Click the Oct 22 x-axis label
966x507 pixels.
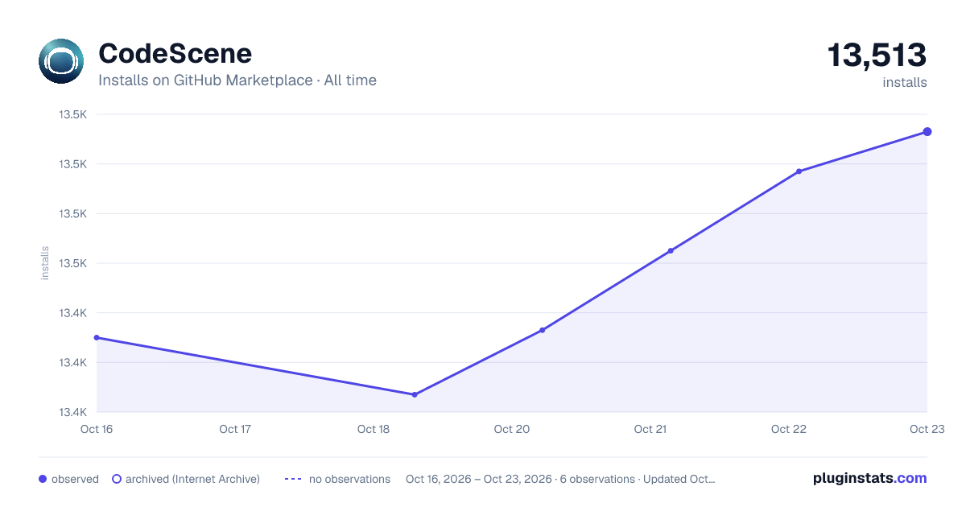tap(789, 429)
